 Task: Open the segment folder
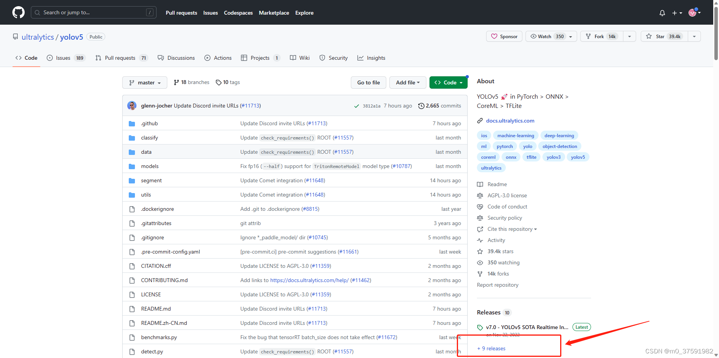click(x=151, y=180)
